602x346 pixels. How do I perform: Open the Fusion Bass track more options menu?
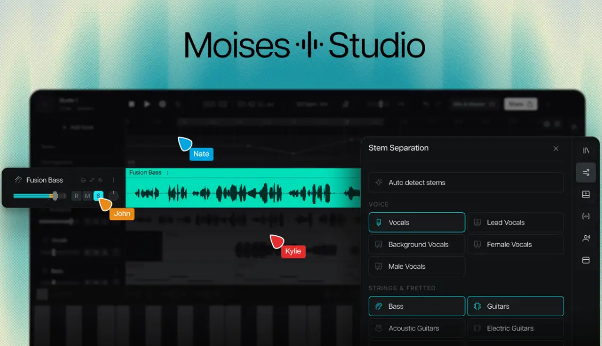[x=113, y=180]
